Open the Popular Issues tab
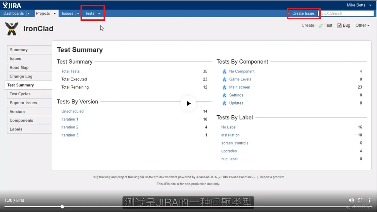 30,103
